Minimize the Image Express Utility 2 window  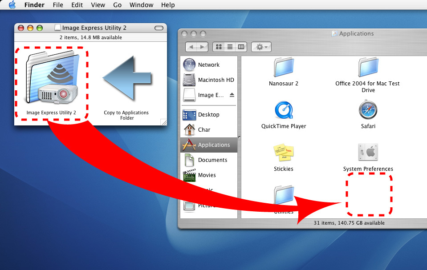(x=30, y=28)
